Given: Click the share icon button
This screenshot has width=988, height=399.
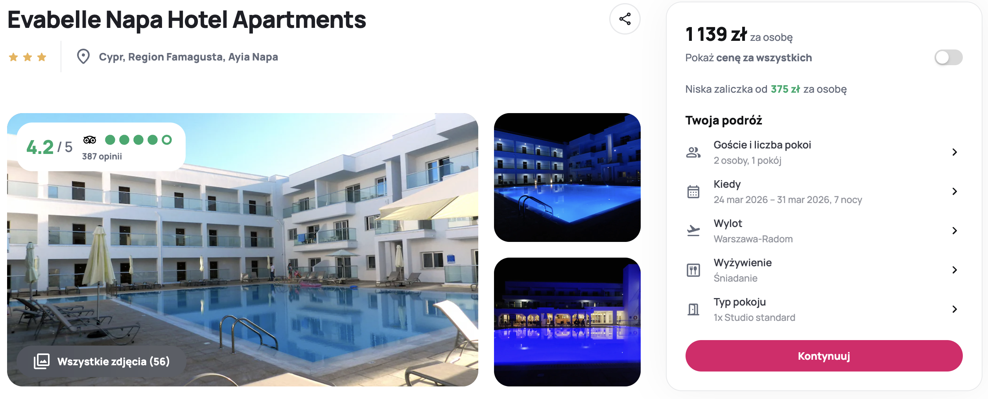Looking at the screenshot, I should point(625,19).
